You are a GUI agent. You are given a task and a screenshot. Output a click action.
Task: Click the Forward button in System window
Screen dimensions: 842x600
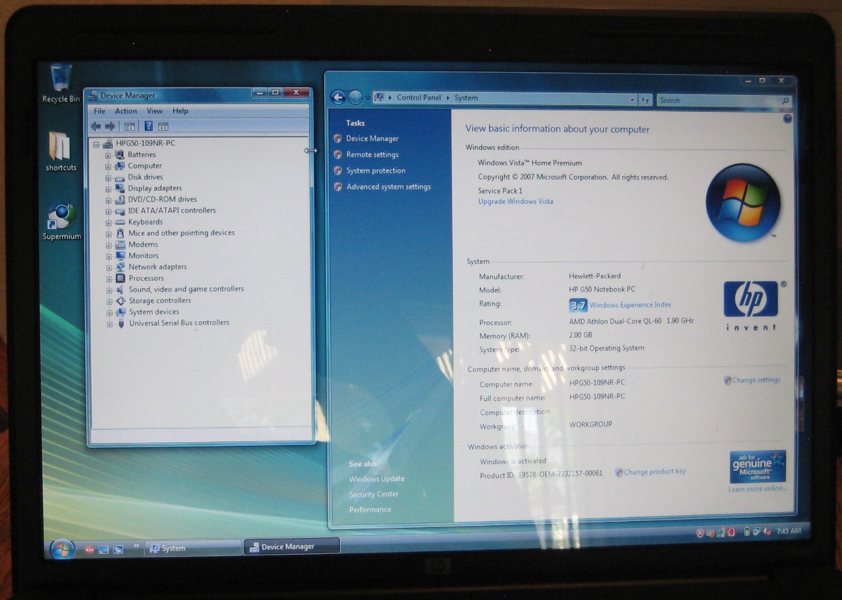point(356,97)
